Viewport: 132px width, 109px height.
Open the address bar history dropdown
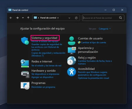coord(69,18)
